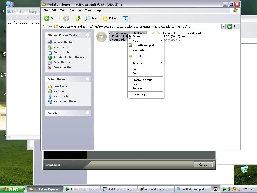Collapse the Other Places panel
Image resolution: width=257 pixels, height=193 pixels.
tap(87, 79)
